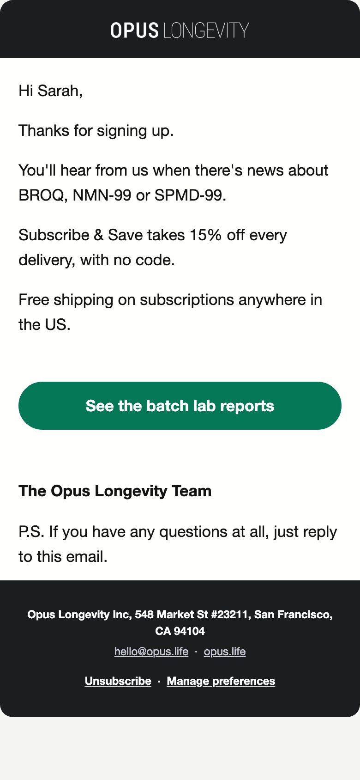
Task: Open the Manage preferences link
Action: [x=221, y=681]
